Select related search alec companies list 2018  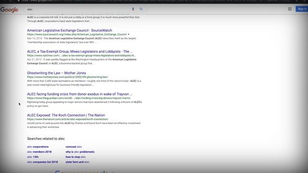click(42, 162)
